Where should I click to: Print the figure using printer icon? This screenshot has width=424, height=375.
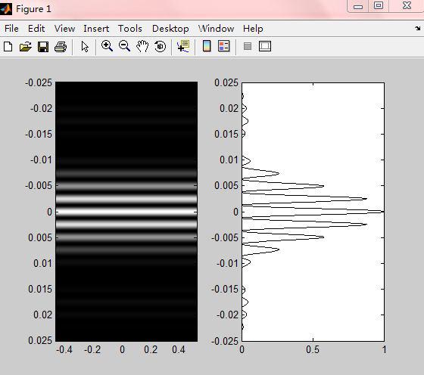pyautogui.click(x=61, y=47)
